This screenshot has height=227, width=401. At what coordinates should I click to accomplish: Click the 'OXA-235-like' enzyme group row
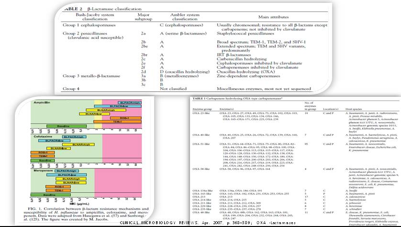202,209
